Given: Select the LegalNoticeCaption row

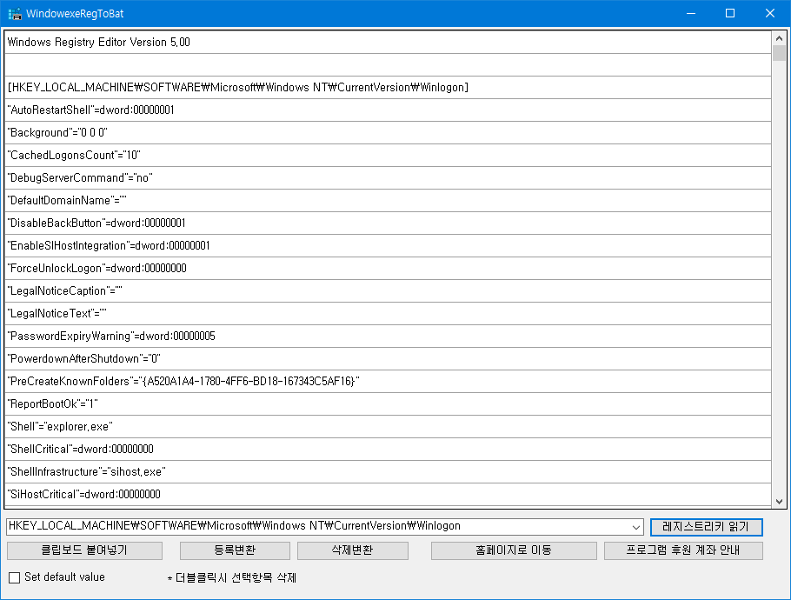Looking at the screenshot, I should (x=388, y=291).
